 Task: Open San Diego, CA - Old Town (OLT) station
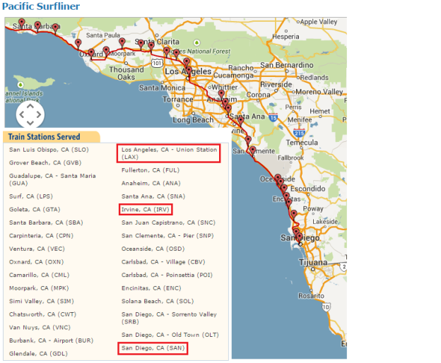pyautogui.click(x=170, y=335)
